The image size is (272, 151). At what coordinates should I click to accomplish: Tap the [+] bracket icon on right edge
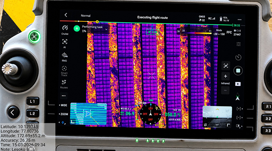239,109
